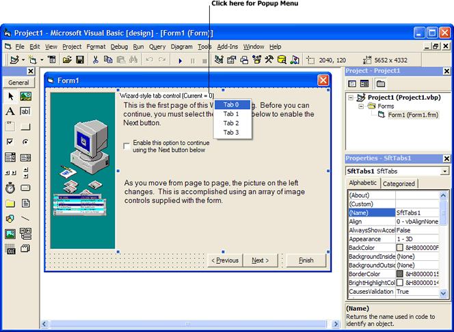Click the Save Project toolbar icon
Viewport: 454px width, 332px height.
click(80, 60)
